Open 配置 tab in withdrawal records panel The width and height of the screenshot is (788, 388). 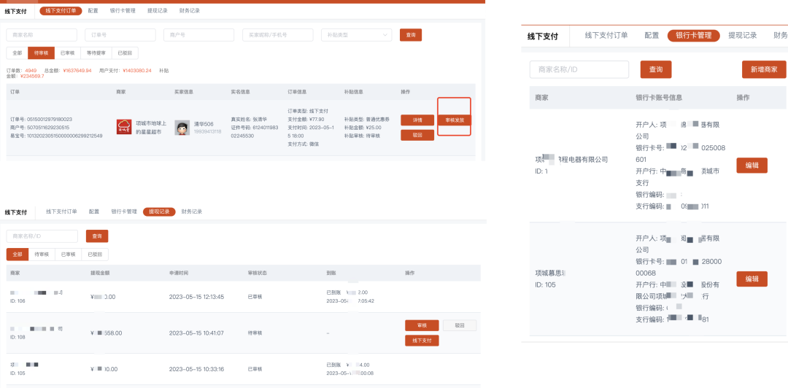click(94, 212)
